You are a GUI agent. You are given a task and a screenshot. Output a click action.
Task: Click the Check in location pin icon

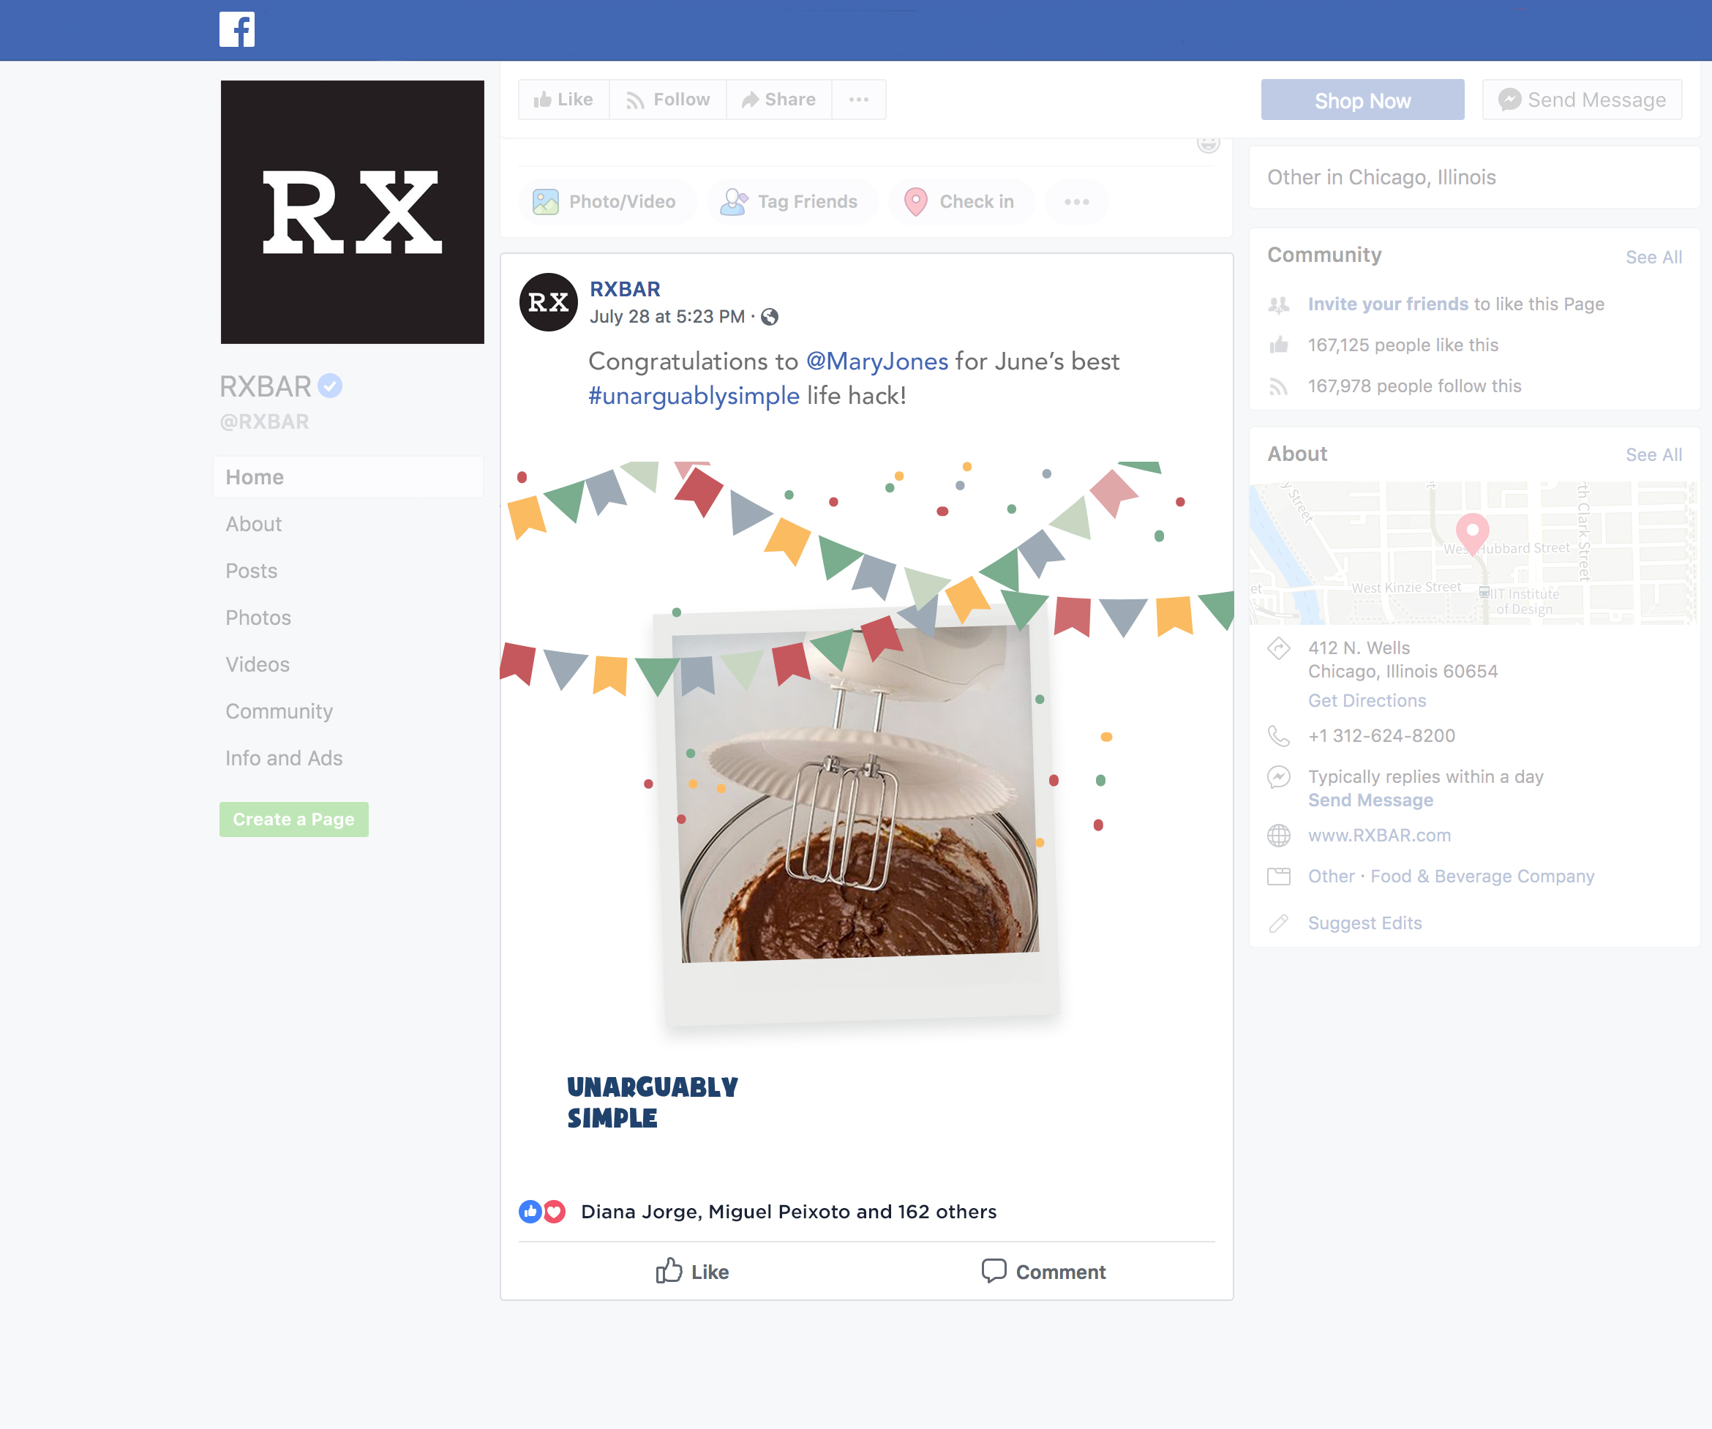coord(915,201)
